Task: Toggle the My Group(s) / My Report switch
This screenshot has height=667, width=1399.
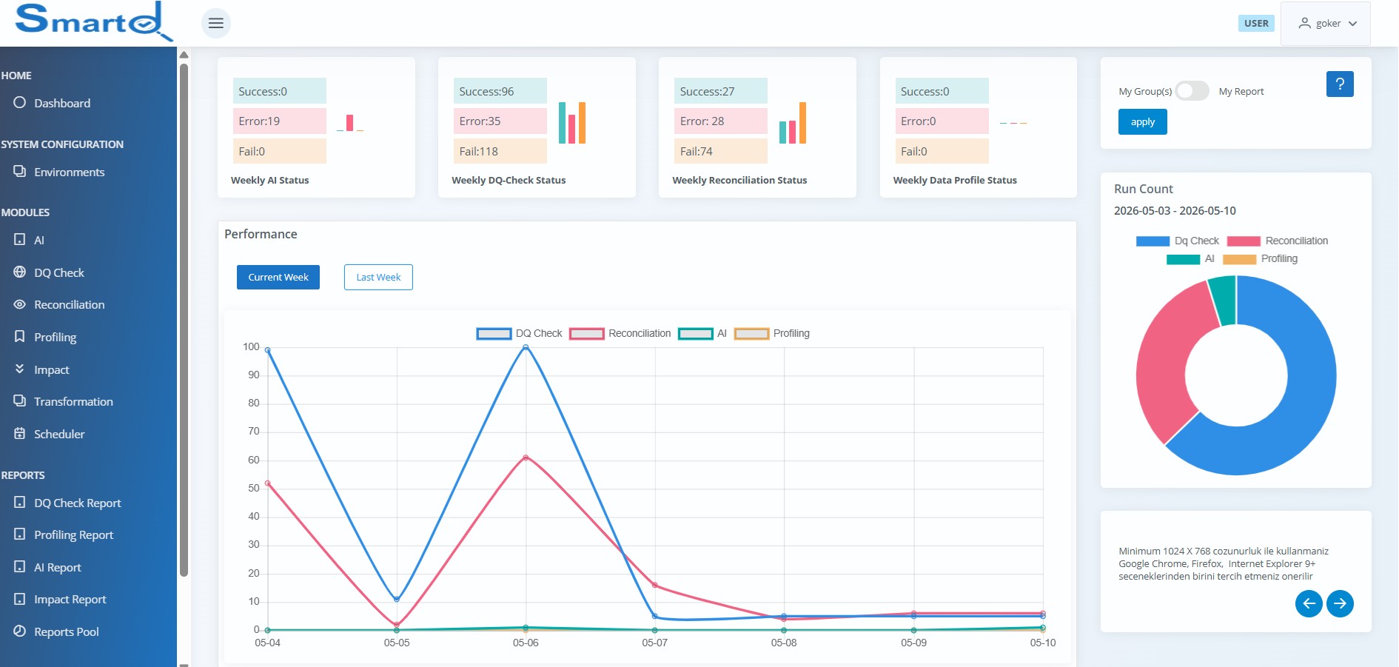Action: tap(1192, 91)
